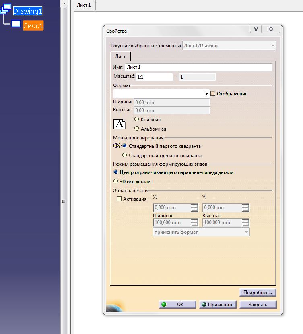
Task: Select Стандартный первого квадранта radio button
Action: tap(125, 146)
